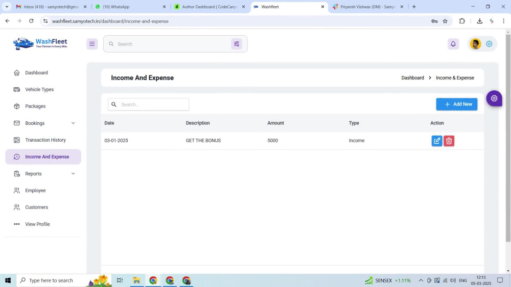Open search filter options icon
This screenshot has width=511, height=287.
(x=237, y=44)
